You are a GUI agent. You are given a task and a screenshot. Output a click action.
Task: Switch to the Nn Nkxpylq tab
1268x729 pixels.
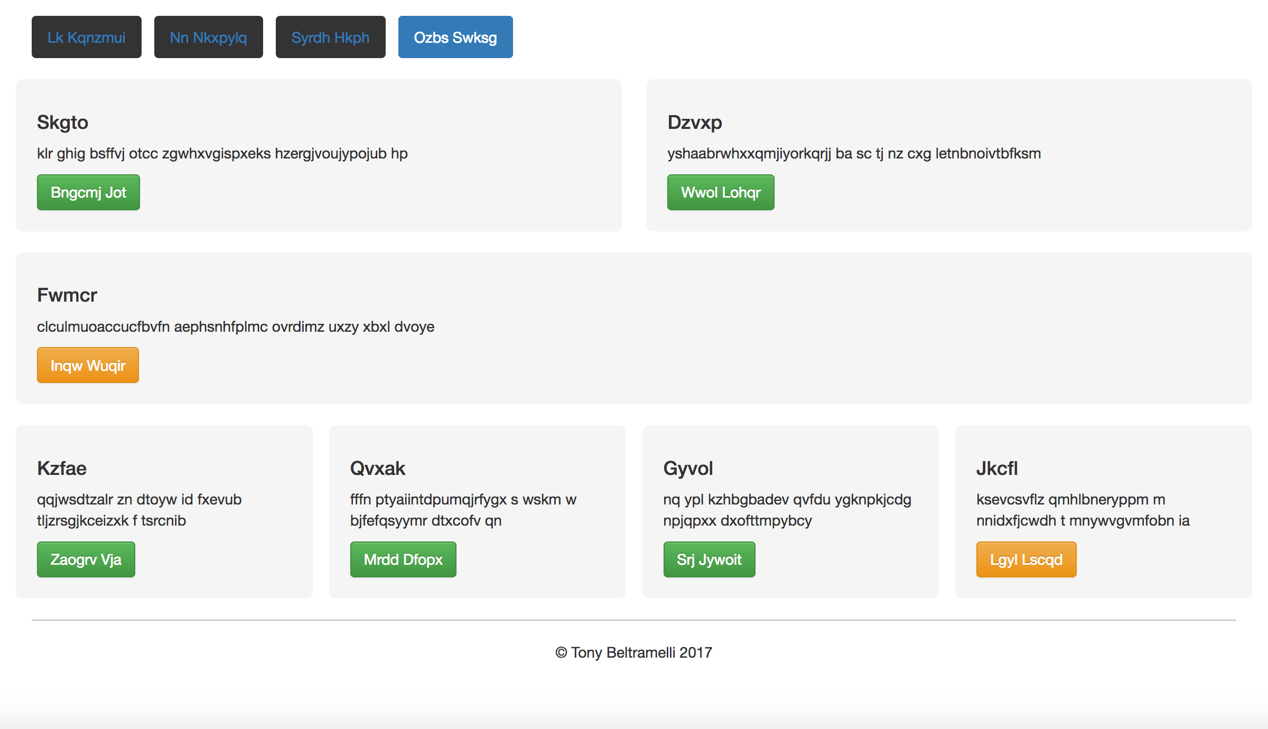(x=209, y=37)
